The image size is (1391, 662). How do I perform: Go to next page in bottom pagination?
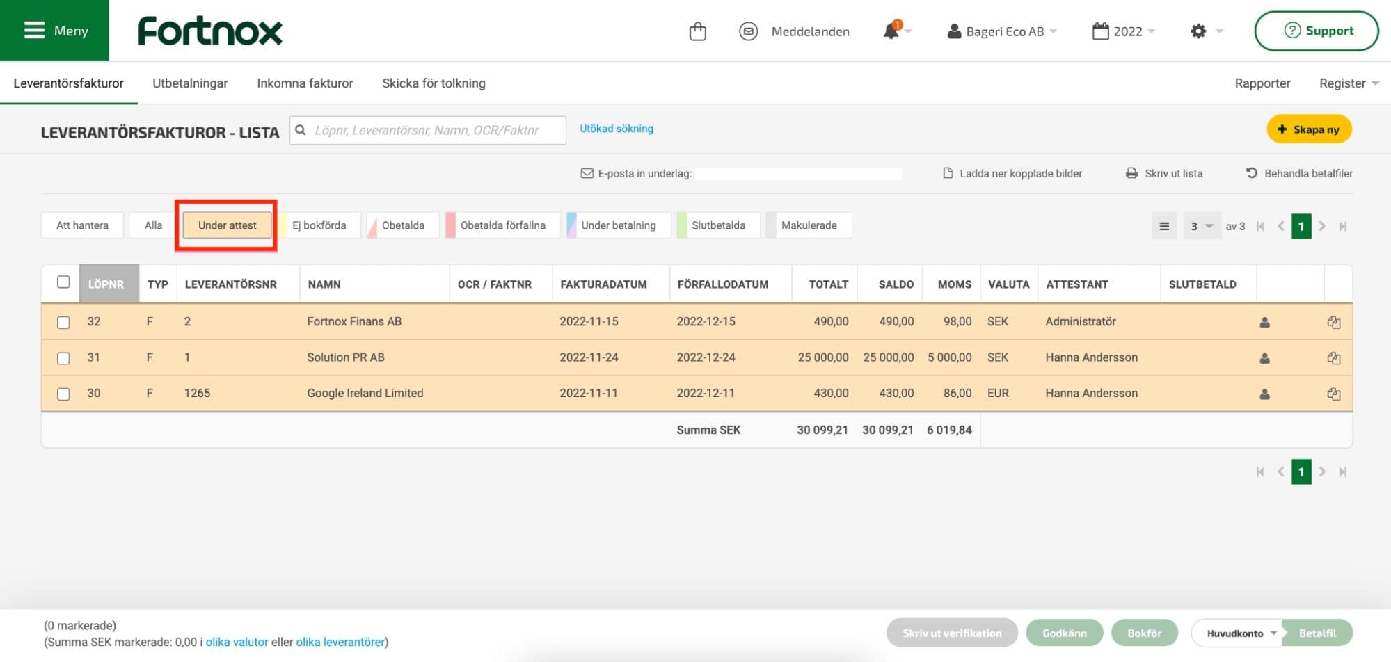click(x=1322, y=471)
